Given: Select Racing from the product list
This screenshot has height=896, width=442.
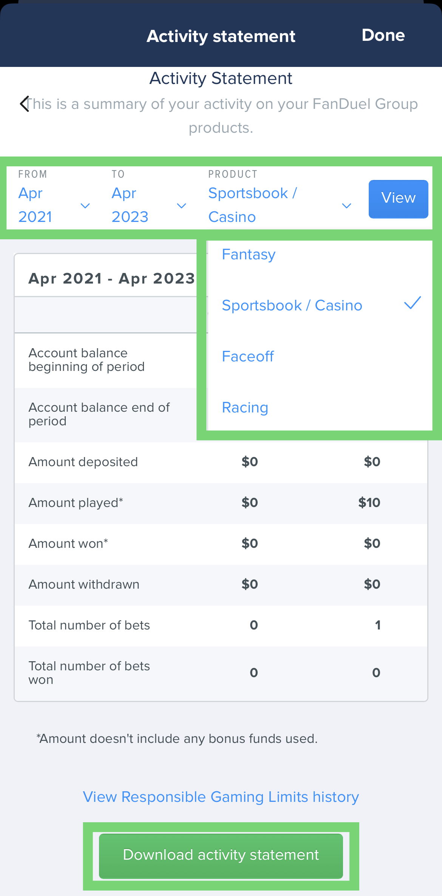Looking at the screenshot, I should 245,408.
